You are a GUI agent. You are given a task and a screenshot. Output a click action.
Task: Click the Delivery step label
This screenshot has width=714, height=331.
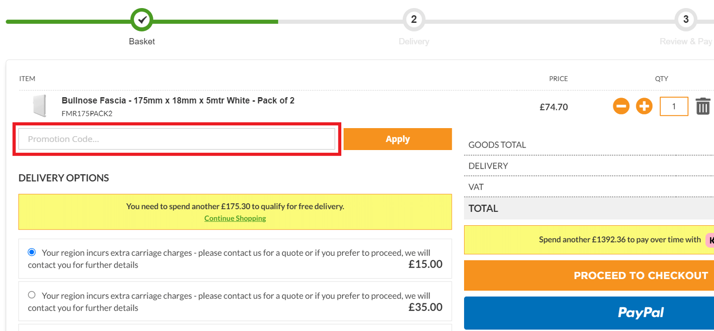click(x=414, y=41)
